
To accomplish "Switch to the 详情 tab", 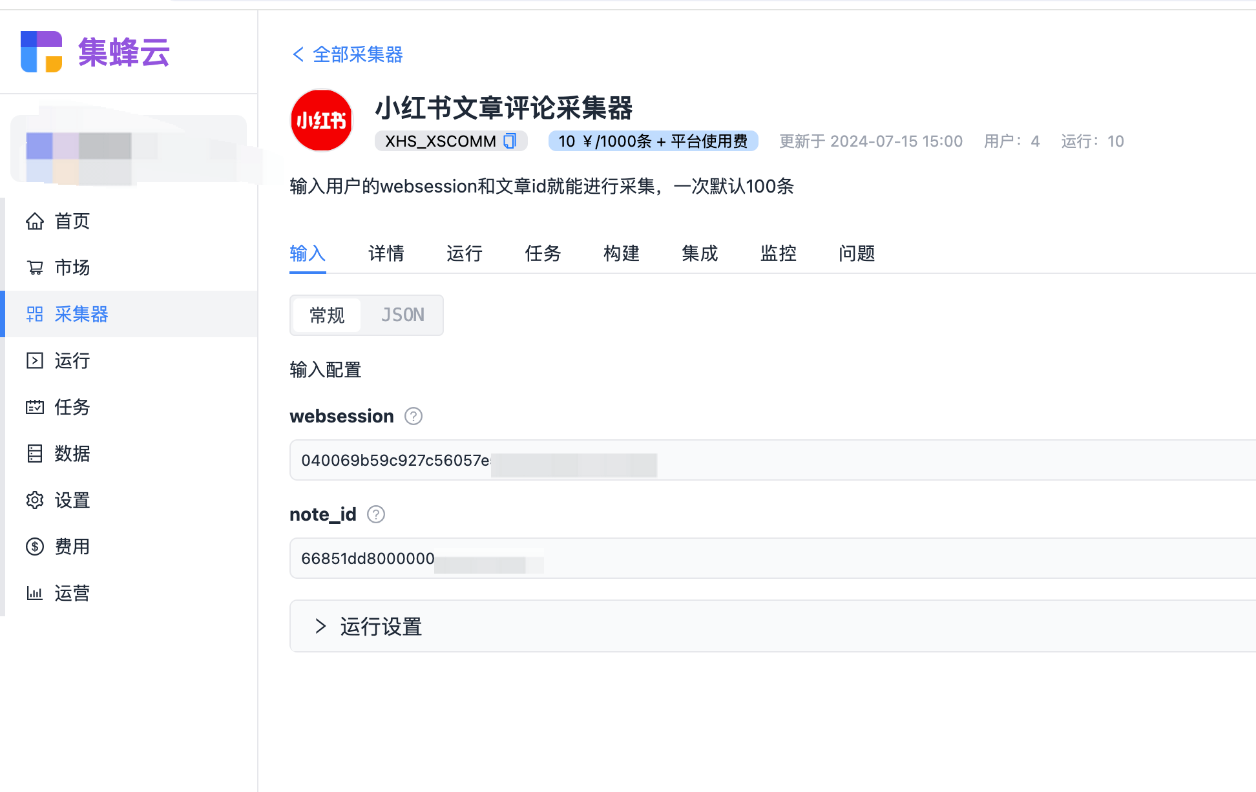I will (x=386, y=253).
